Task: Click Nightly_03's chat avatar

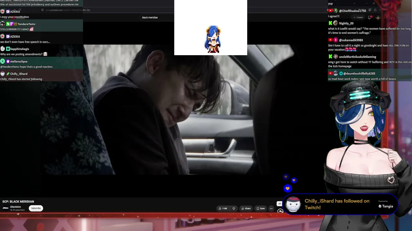Action: [x=336, y=23]
